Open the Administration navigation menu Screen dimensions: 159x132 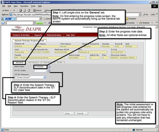tap(54, 35)
